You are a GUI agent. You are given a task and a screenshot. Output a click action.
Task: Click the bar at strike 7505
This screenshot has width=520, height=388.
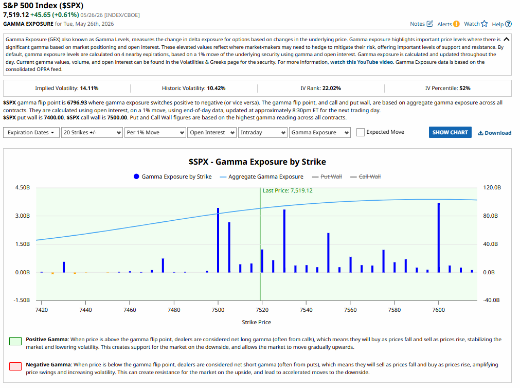229,248
